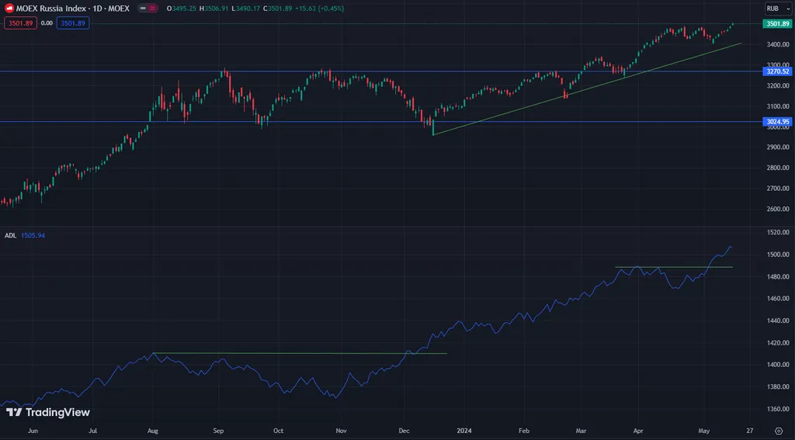Select the blue 3024.95 price line label
The image size is (795, 440).
click(x=777, y=122)
